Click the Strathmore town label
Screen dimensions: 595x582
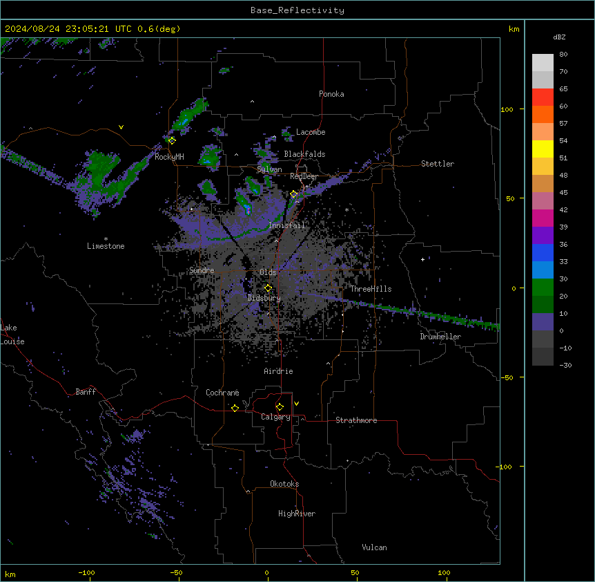(356, 420)
